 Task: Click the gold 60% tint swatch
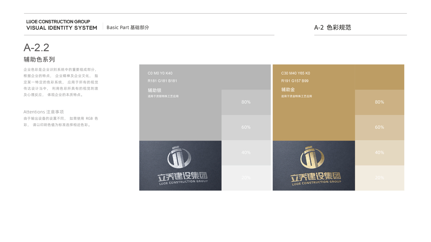[380, 128]
